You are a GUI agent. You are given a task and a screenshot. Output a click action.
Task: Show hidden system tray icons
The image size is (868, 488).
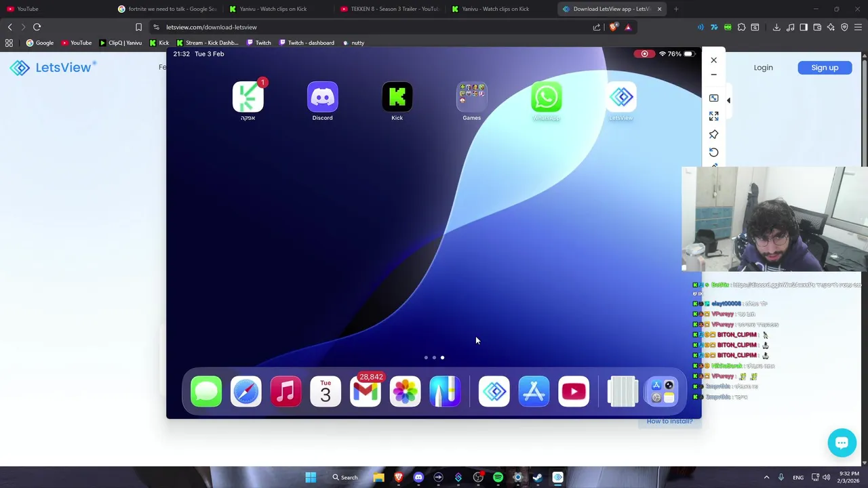(766, 477)
